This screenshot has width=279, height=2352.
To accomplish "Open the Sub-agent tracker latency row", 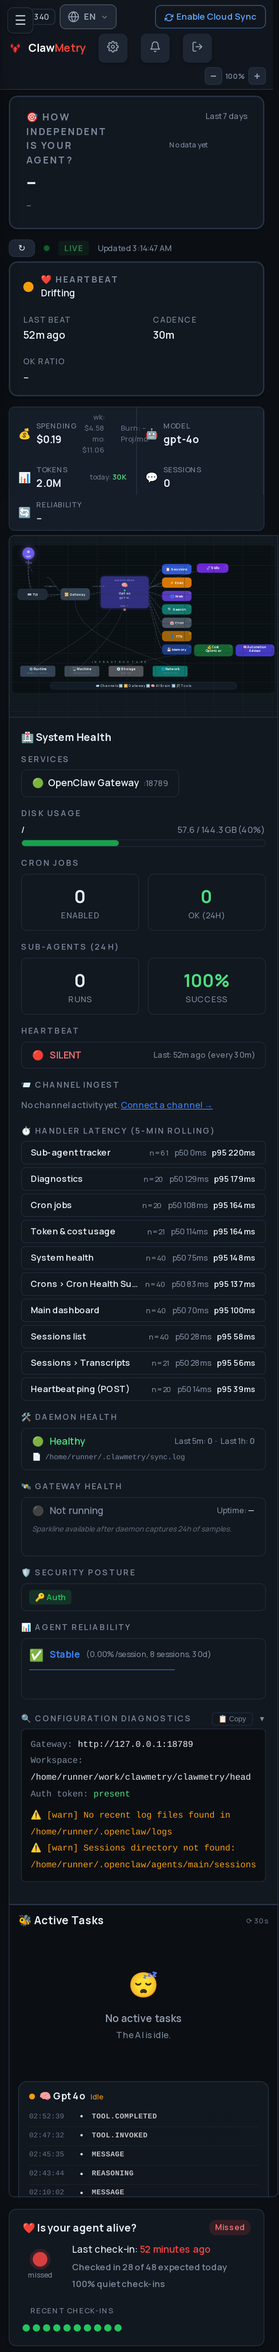I will [142, 1152].
